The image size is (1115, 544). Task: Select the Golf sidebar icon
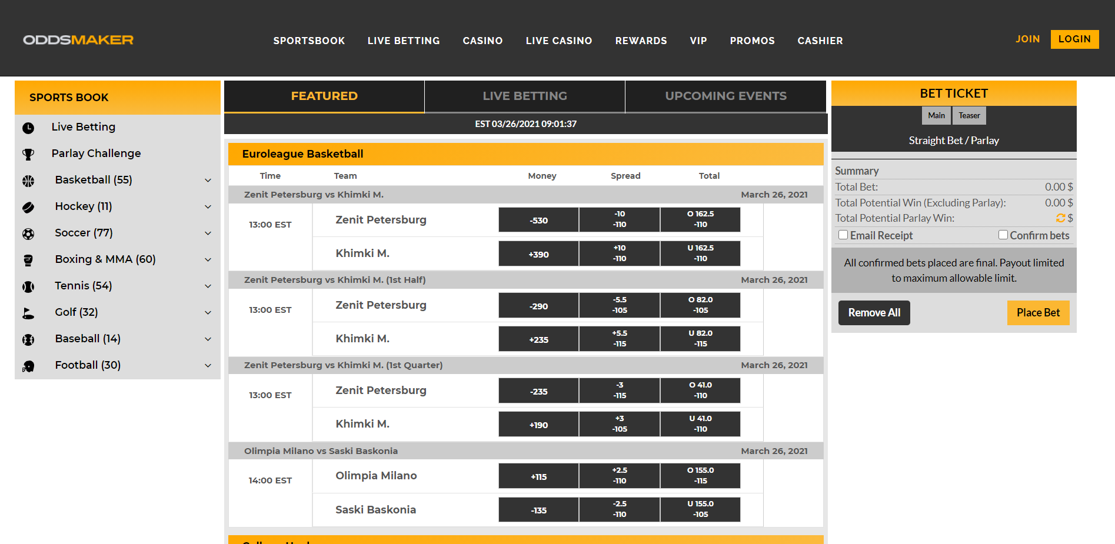[x=28, y=313]
